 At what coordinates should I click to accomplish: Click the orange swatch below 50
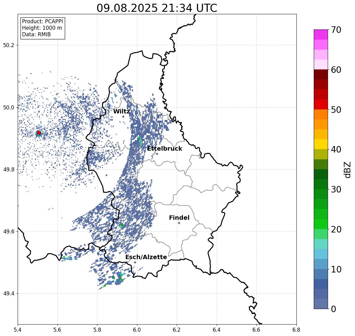click(x=321, y=115)
